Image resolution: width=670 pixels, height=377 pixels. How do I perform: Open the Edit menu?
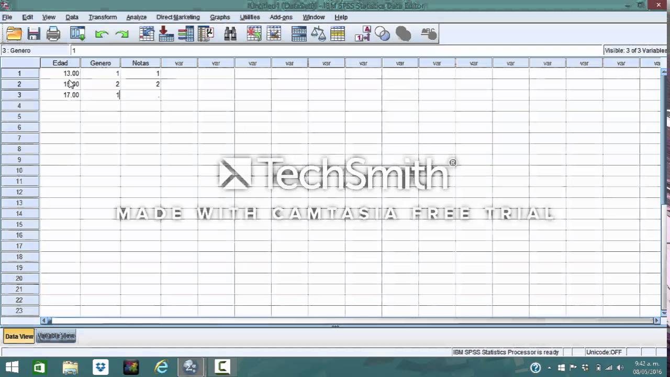click(28, 17)
